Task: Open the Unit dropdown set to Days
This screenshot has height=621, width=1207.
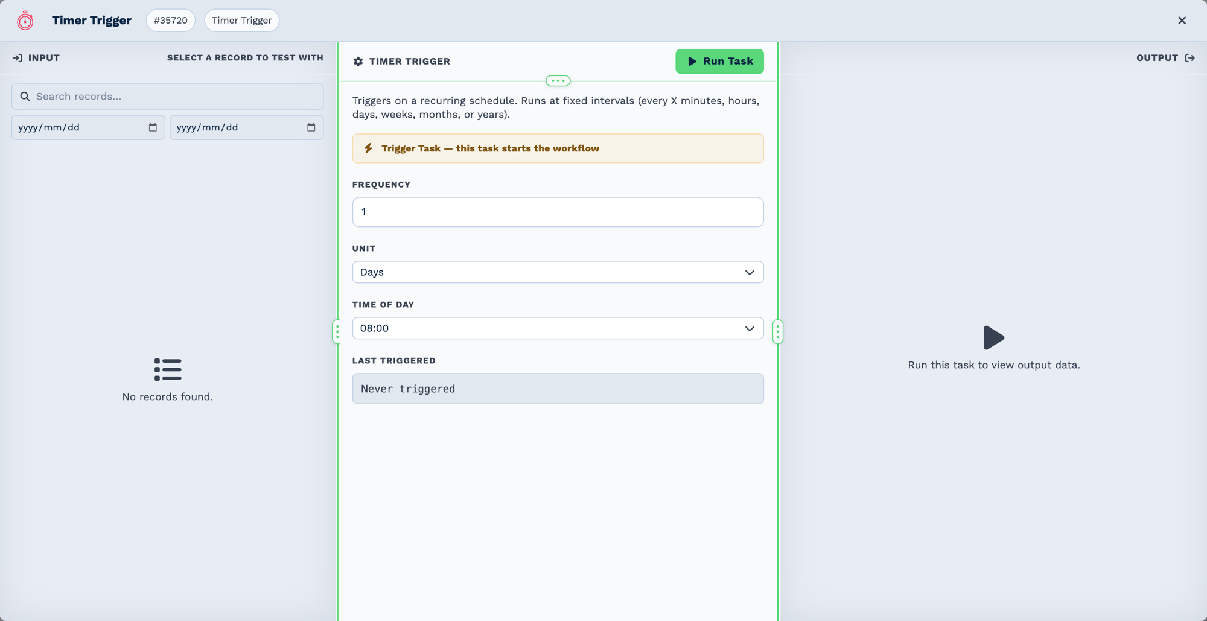Action: pos(558,272)
